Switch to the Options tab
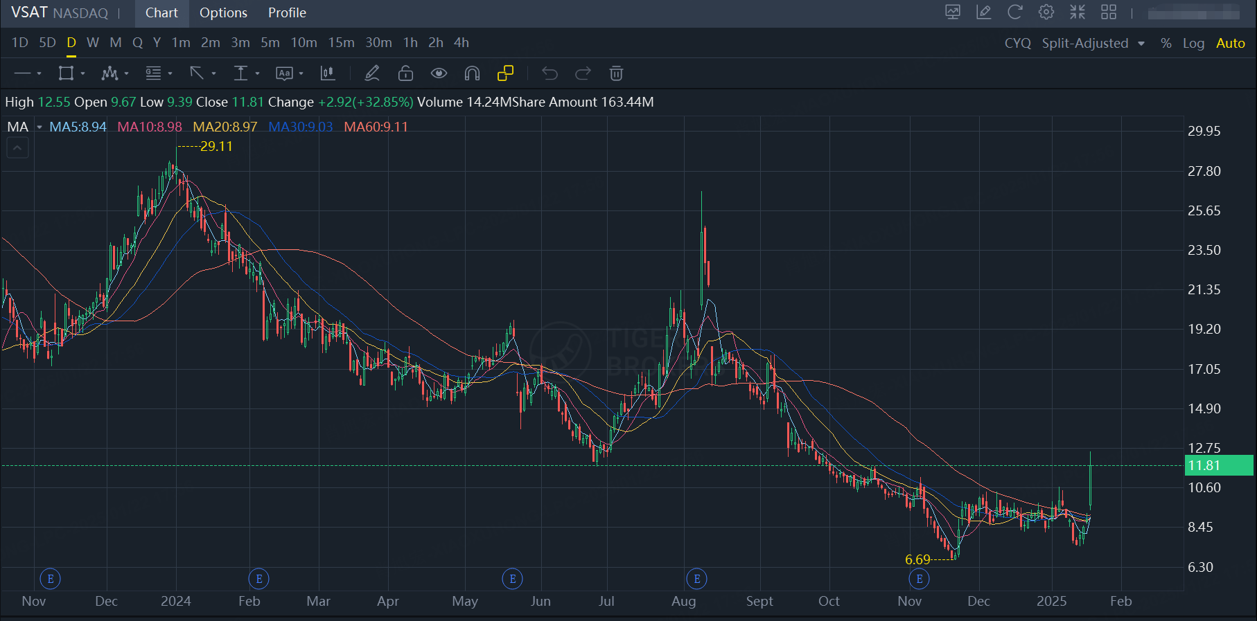This screenshot has width=1257, height=621. (223, 13)
